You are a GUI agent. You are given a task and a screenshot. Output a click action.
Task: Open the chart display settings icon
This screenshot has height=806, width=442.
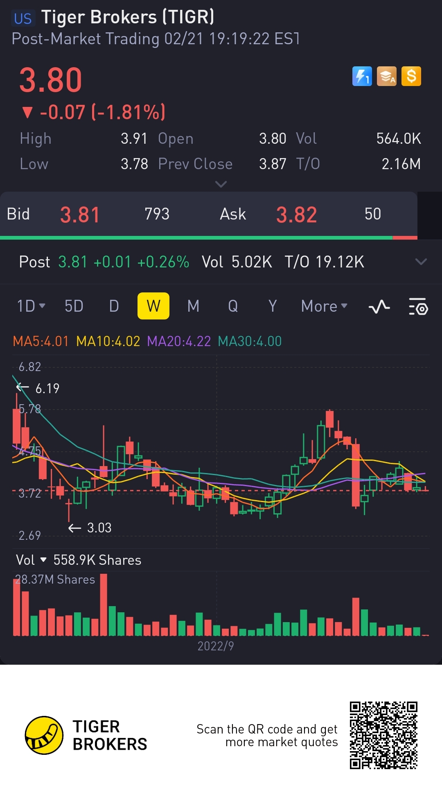pyautogui.click(x=418, y=306)
